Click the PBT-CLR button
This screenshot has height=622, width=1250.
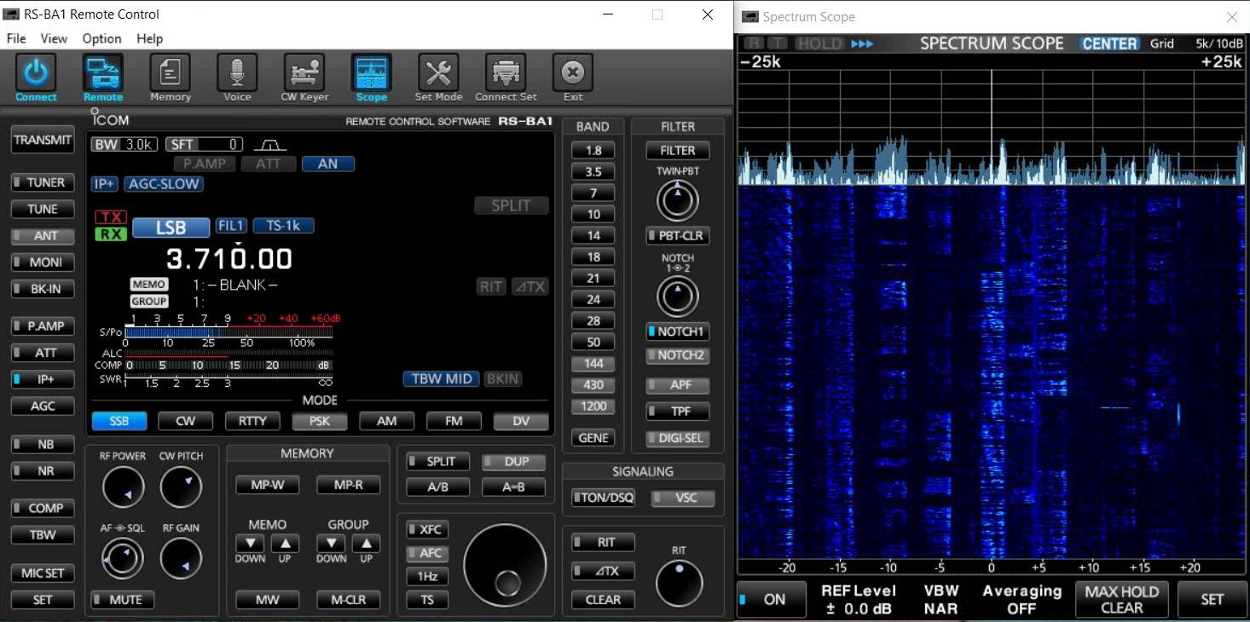tap(678, 236)
